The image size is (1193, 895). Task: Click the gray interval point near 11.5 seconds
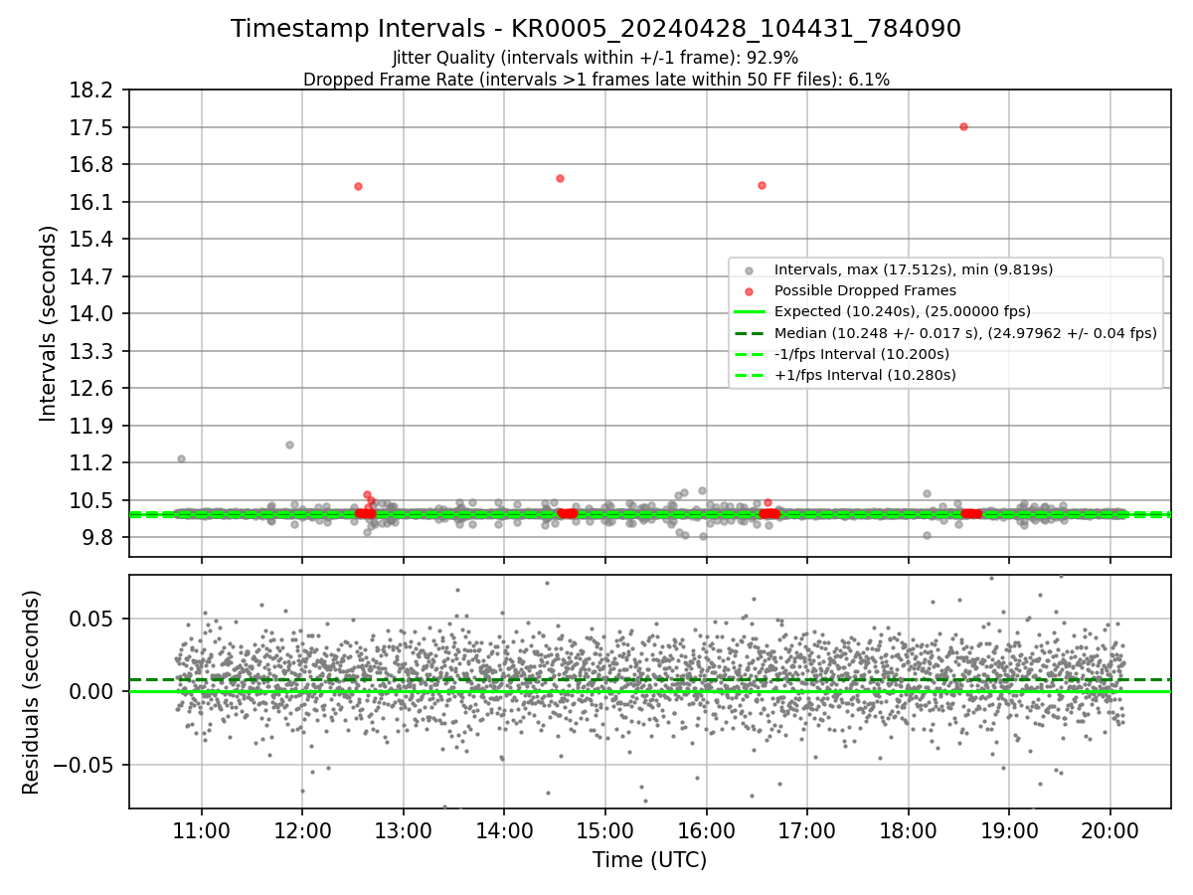289,445
